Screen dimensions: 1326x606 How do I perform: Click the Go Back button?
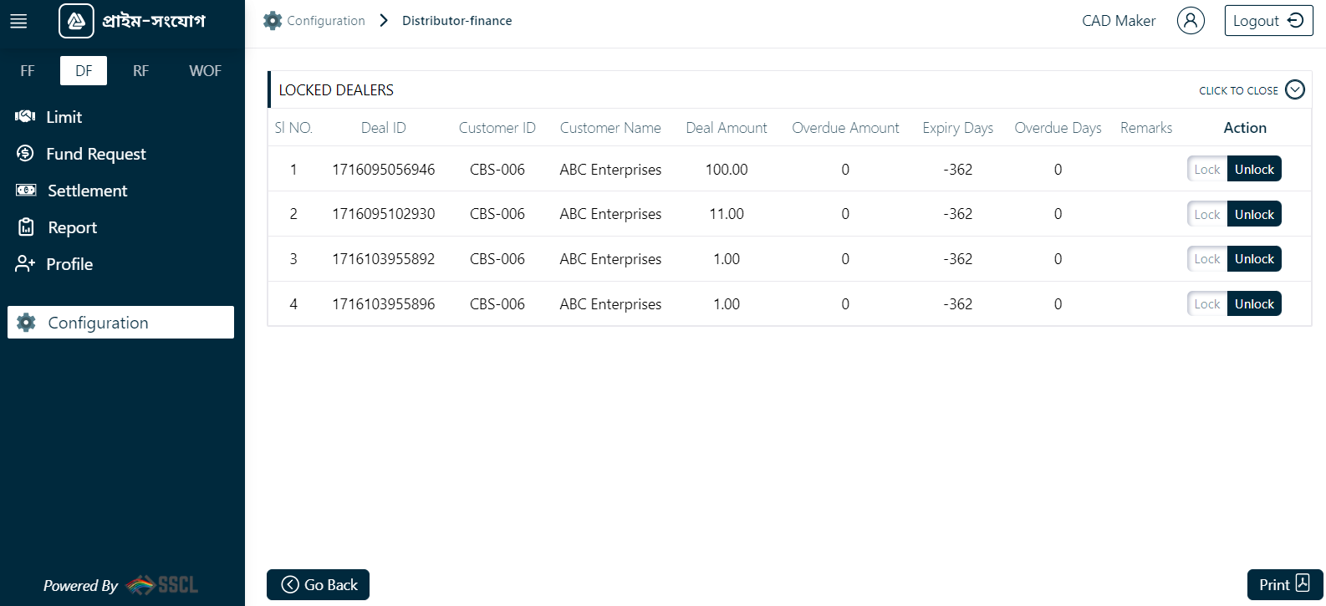(x=318, y=585)
